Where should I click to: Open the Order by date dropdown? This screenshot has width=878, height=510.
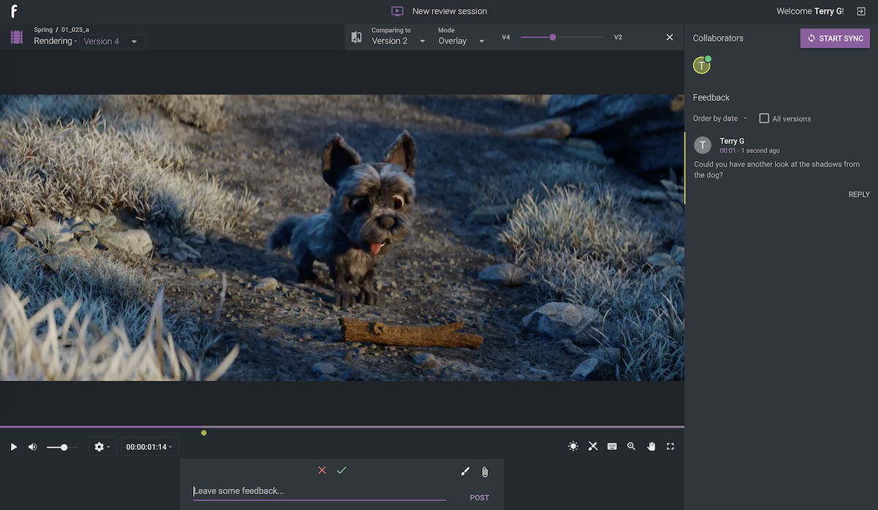(720, 119)
